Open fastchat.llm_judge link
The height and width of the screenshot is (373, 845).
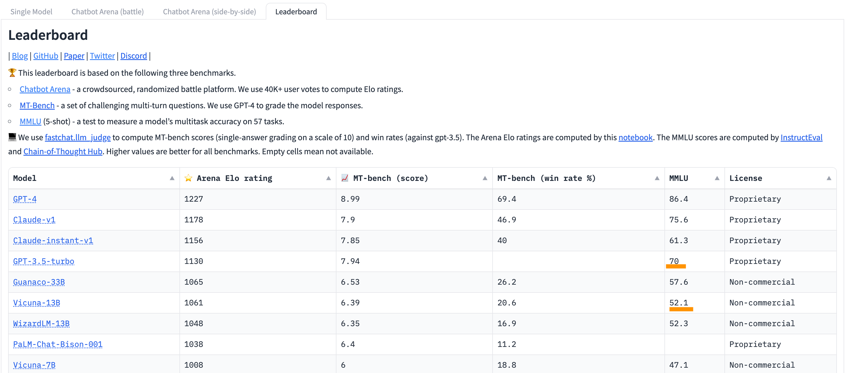click(78, 137)
